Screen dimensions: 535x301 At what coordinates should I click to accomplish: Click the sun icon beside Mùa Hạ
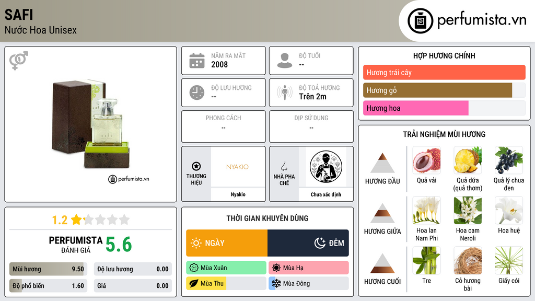pos(276,268)
